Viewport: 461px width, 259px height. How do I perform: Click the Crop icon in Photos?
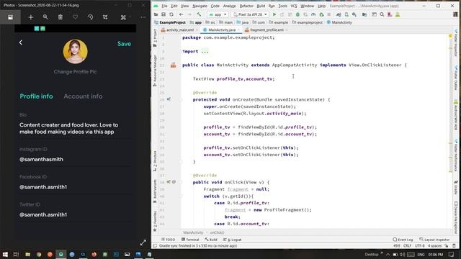tap(105, 17)
